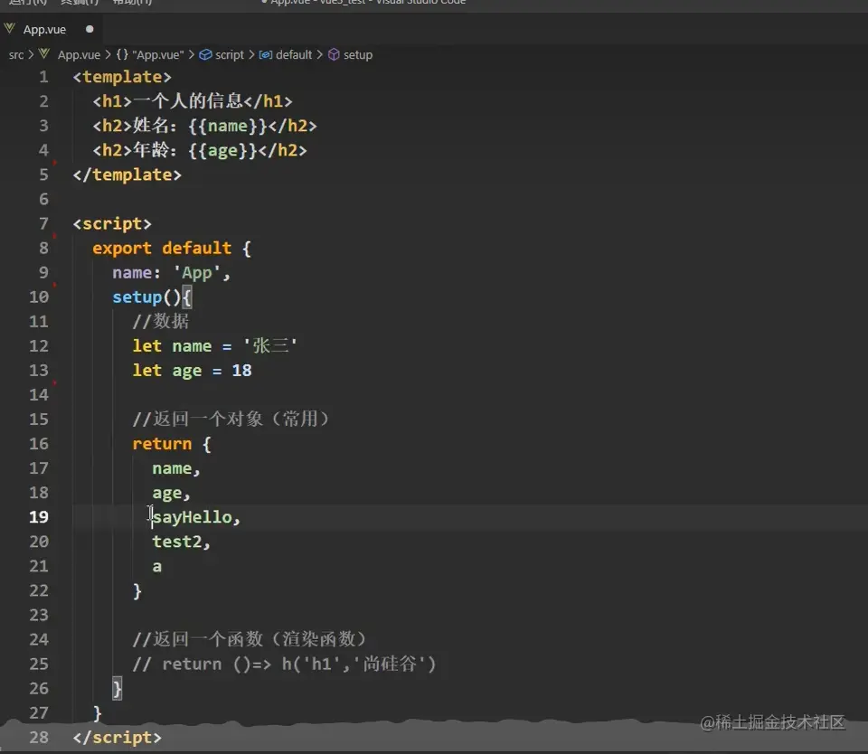The height and width of the screenshot is (754, 868).
Task: Click line number 28 in the gutter
Action: click(x=39, y=738)
